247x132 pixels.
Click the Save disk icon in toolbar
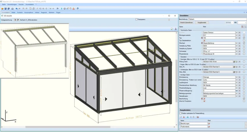(6, 9)
